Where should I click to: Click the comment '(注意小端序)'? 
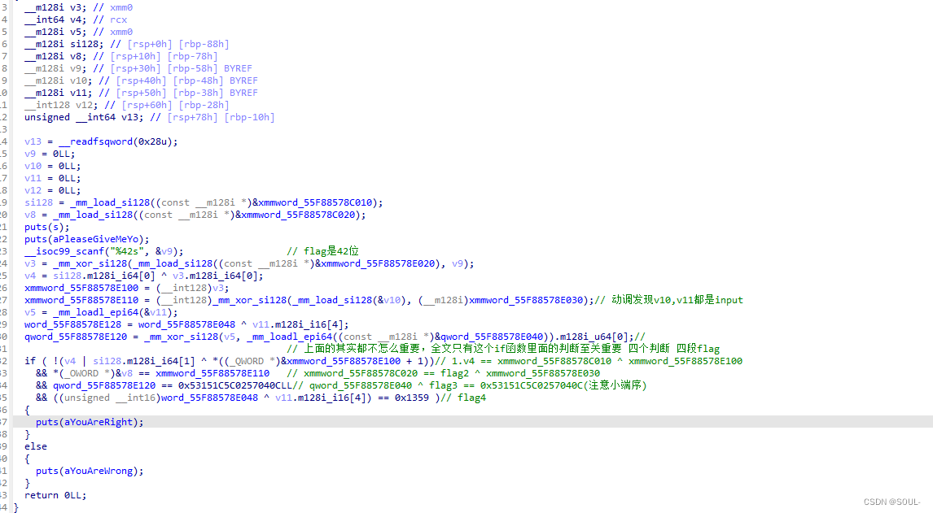pyautogui.click(x=615, y=385)
